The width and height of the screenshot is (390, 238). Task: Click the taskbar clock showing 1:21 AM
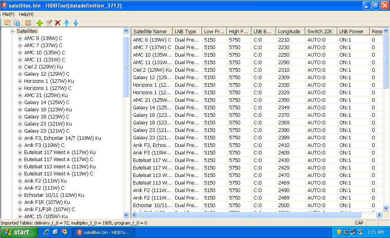click(x=376, y=232)
